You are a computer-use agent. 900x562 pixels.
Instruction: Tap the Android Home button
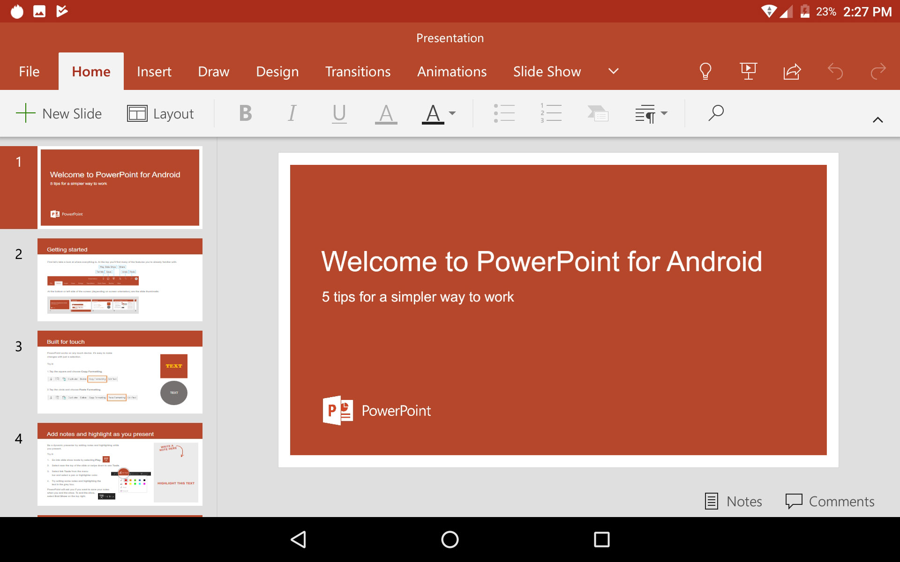450,540
